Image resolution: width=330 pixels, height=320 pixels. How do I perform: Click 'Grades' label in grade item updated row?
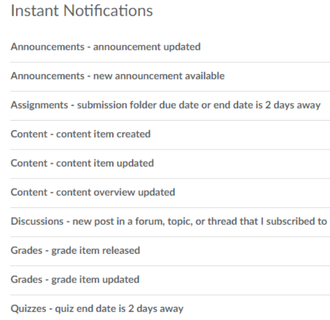[27, 280]
